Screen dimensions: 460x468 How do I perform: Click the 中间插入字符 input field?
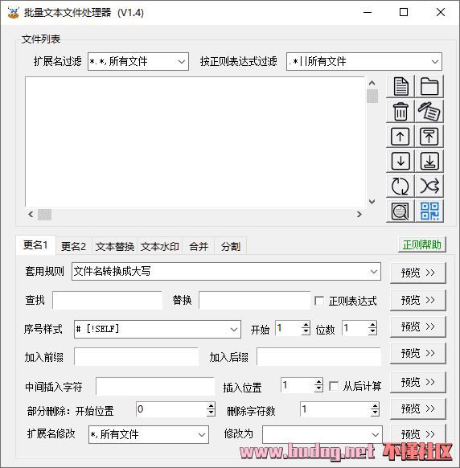[x=155, y=386]
